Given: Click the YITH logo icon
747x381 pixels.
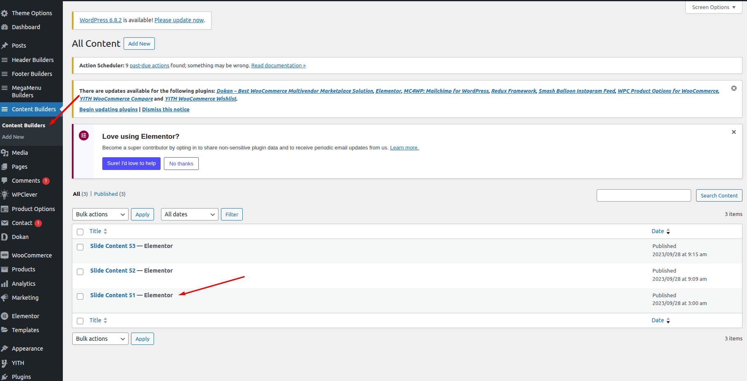Looking at the screenshot, I should (5, 363).
